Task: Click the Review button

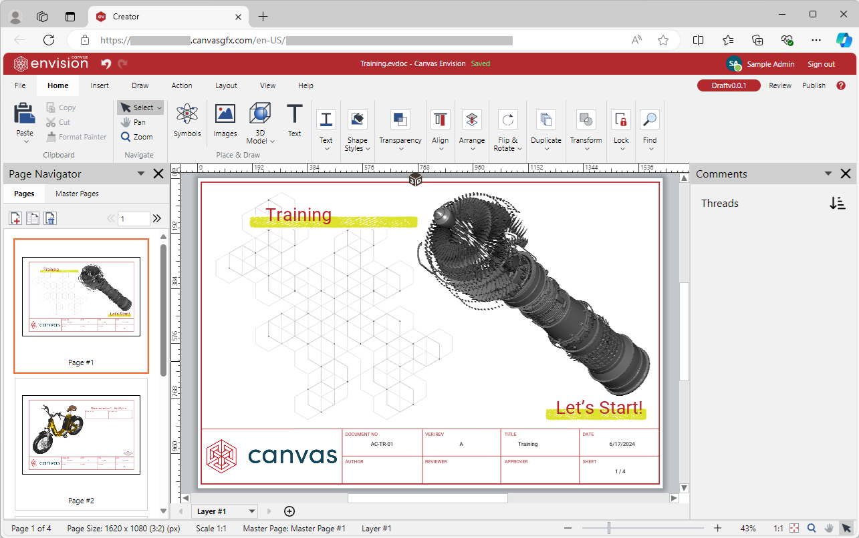Action: click(x=780, y=85)
